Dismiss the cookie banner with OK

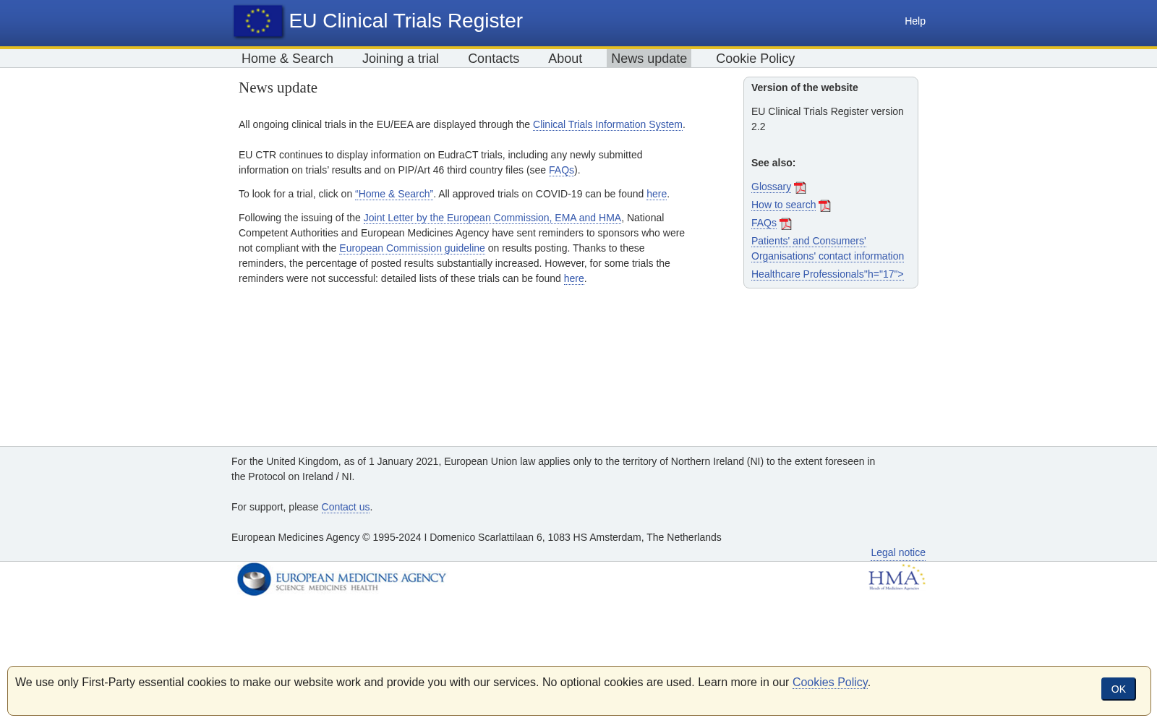point(1118,689)
